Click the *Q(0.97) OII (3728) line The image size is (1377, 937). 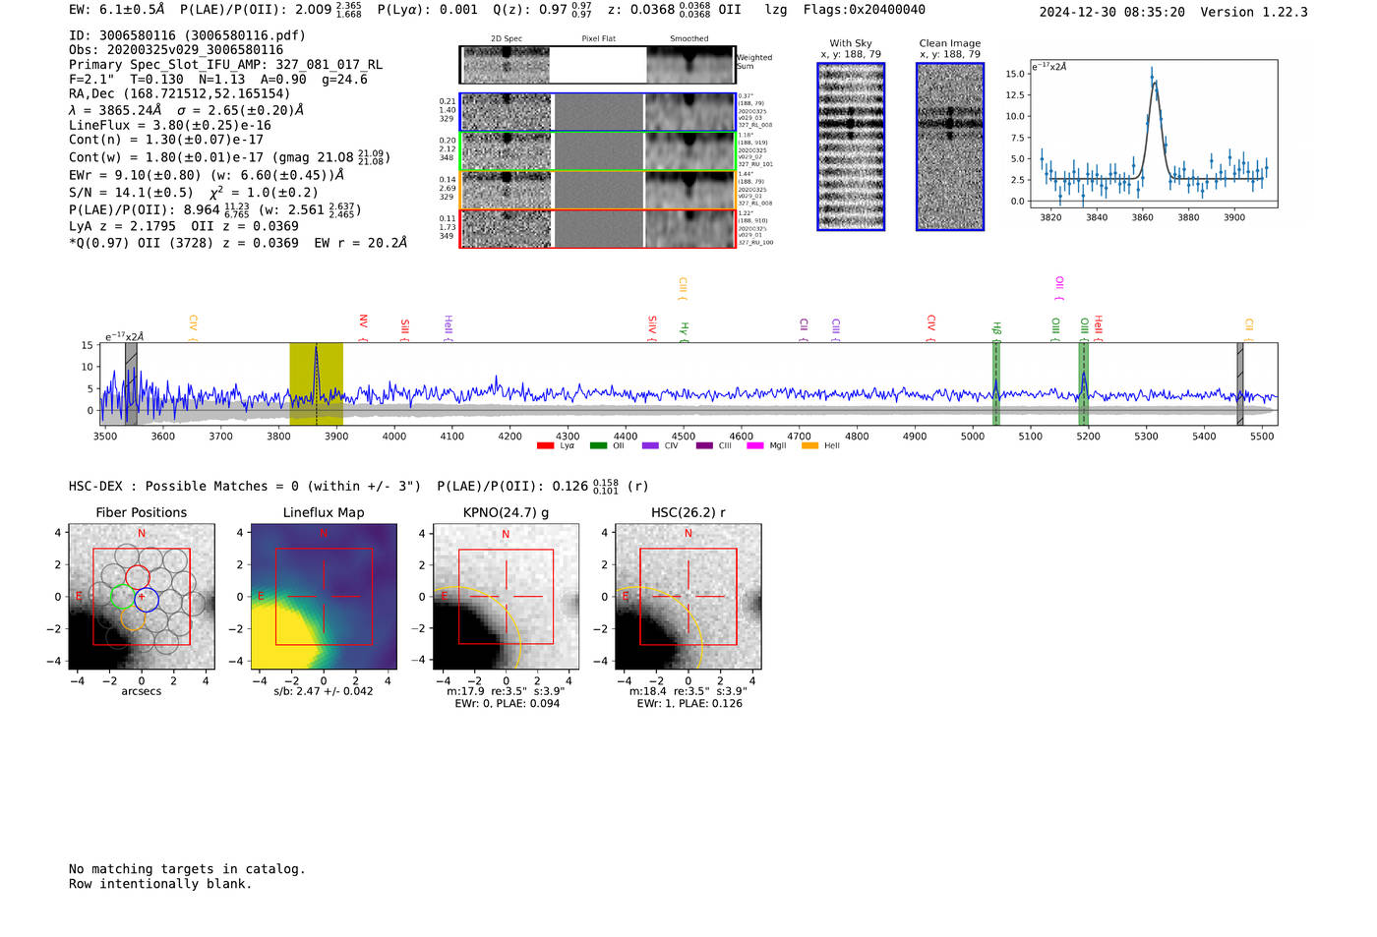pyautogui.click(x=238, y=243)
